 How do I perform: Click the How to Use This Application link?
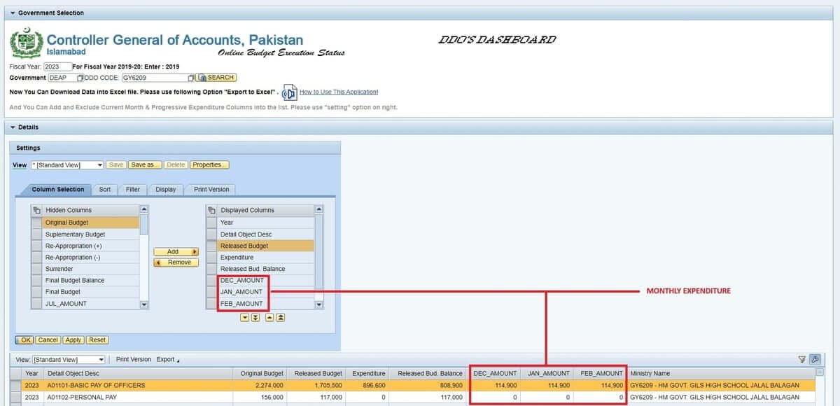tap(341, 92)
